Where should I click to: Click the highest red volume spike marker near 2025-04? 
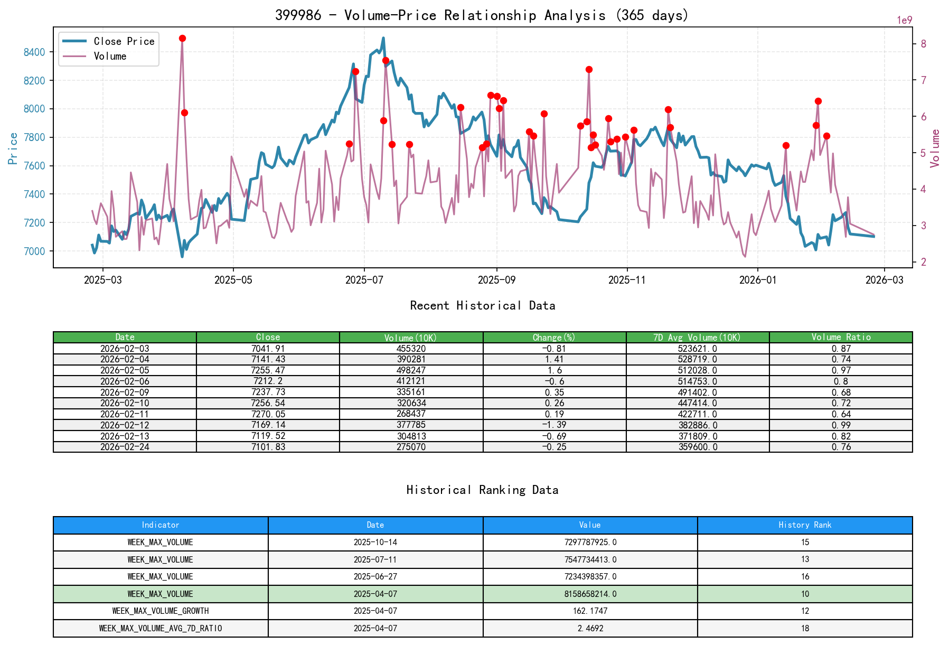pos(182,38)
